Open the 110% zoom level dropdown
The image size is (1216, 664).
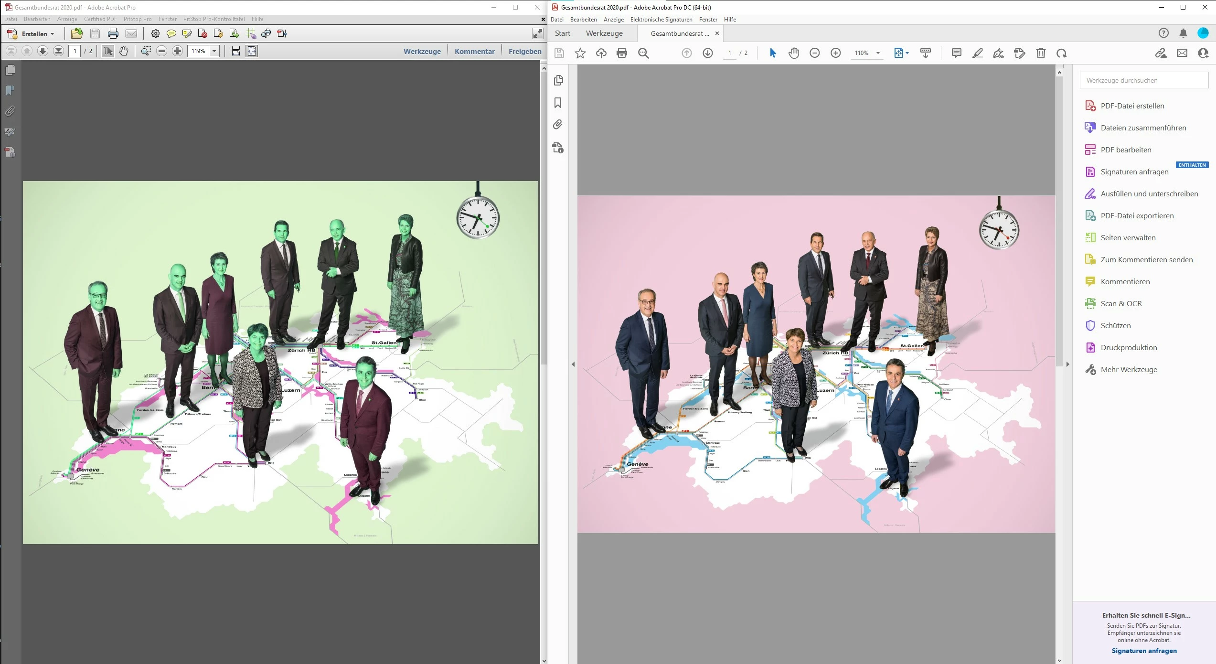click(x=878, y=53)
